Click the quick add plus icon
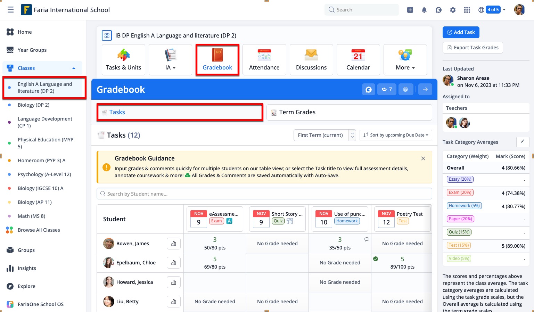 pyautogui.click(x=410, y=10)
